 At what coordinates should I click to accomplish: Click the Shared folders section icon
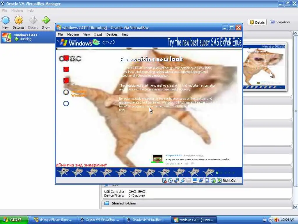coord(107,203)
